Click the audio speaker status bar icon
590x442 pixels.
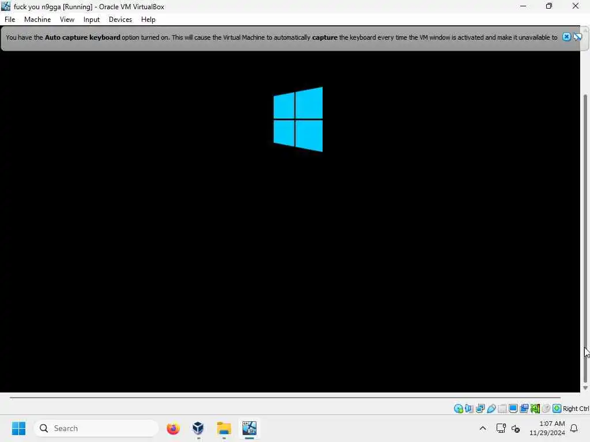[x=469, y=409]
